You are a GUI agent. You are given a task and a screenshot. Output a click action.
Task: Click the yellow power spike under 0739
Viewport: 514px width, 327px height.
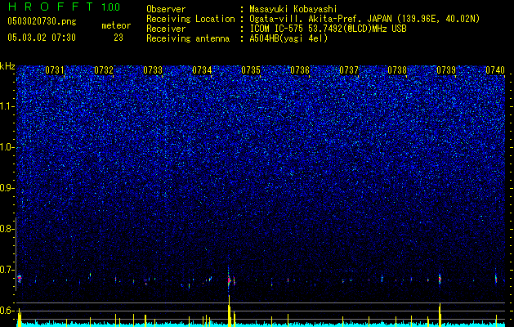(440, 316)
